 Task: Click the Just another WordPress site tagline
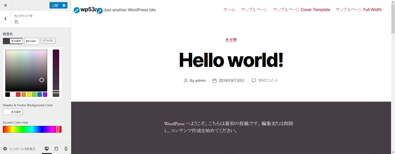click(x=130, y=10)
